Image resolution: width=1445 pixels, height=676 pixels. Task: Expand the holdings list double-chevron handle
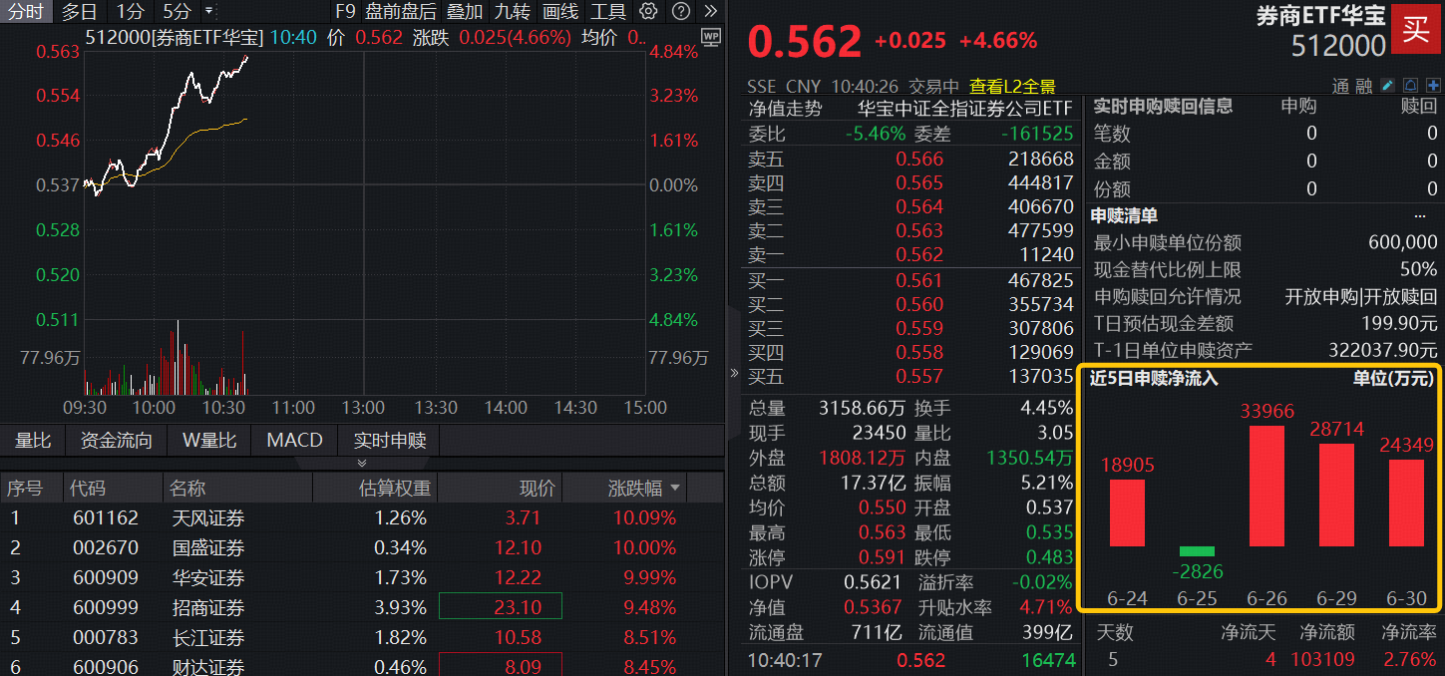point(361,464)
